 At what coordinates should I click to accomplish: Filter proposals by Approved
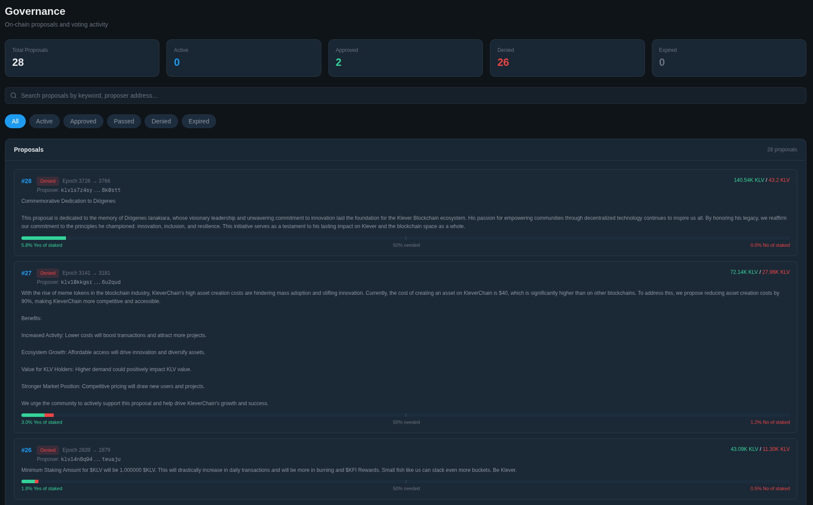coord(83,121)
